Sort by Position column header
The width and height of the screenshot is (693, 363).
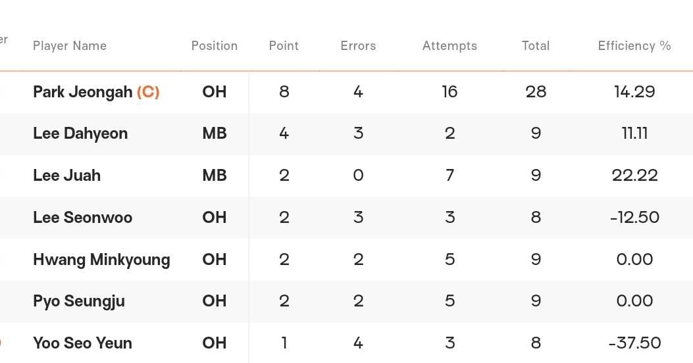pyautogui.click(x=215, y=46)
